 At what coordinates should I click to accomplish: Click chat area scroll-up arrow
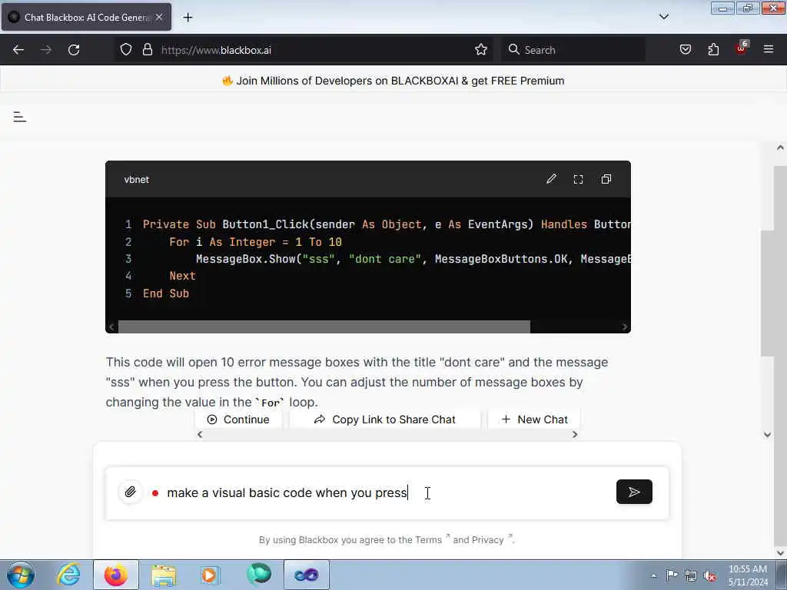pyautogui.click(x=780, y=147)
